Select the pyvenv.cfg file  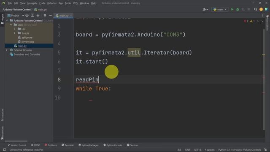(x=26, y=42)
